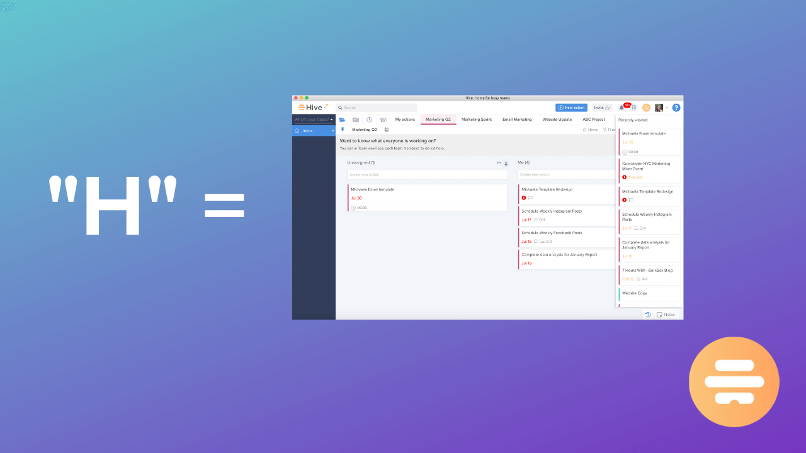Click the clock icon in navigation bar
This screenshot has width=806, height=453.
[369, 120]
